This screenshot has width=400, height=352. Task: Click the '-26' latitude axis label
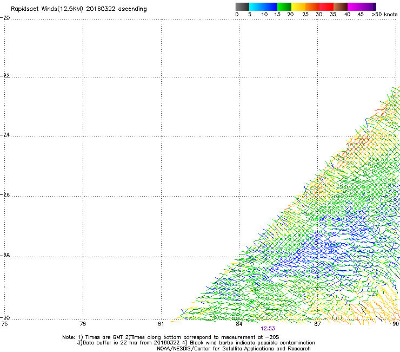(5, 195)
